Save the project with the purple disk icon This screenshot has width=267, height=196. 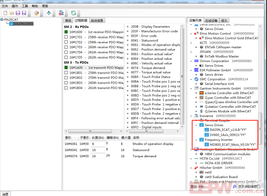coord(18,13)
